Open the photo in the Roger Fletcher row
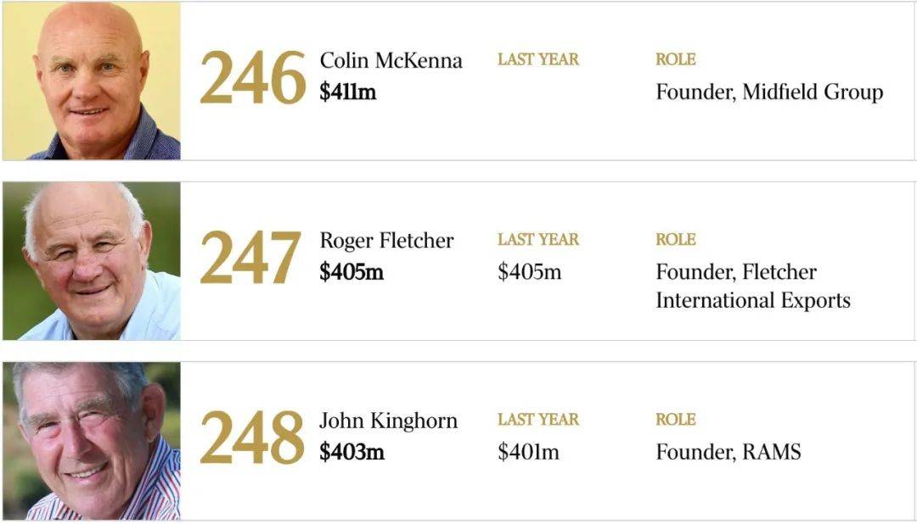 [92, 261]
